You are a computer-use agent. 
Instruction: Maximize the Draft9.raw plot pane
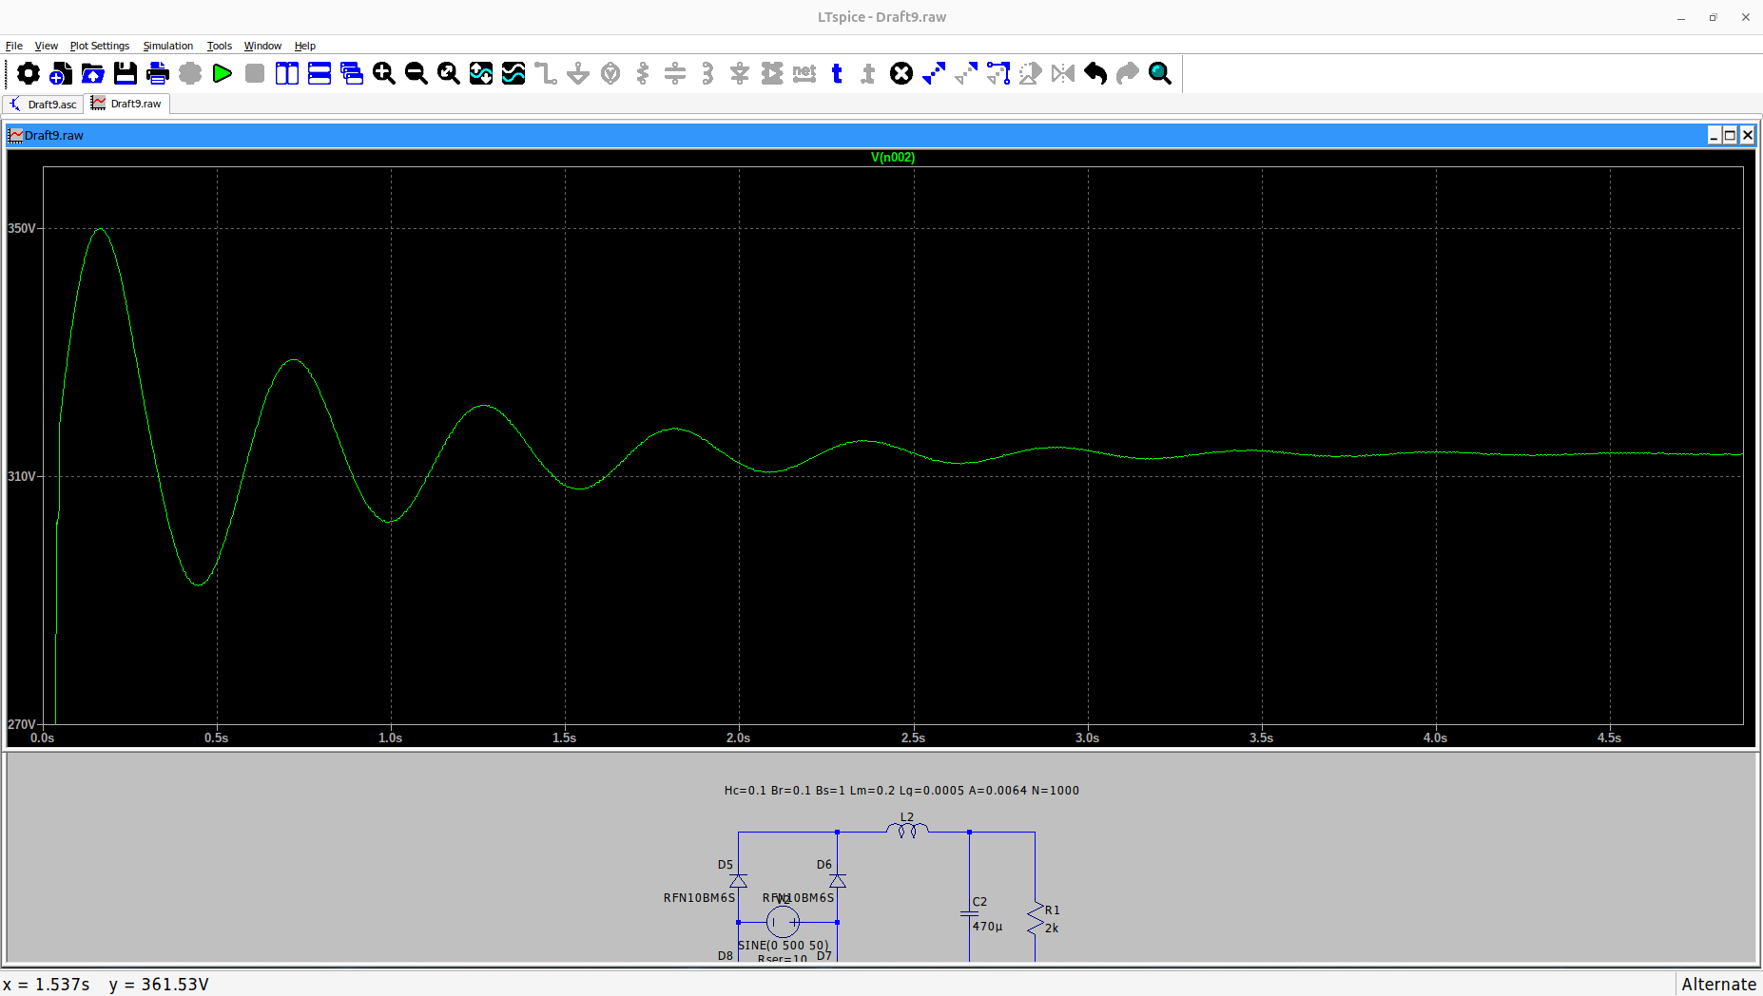[1730, 136]
